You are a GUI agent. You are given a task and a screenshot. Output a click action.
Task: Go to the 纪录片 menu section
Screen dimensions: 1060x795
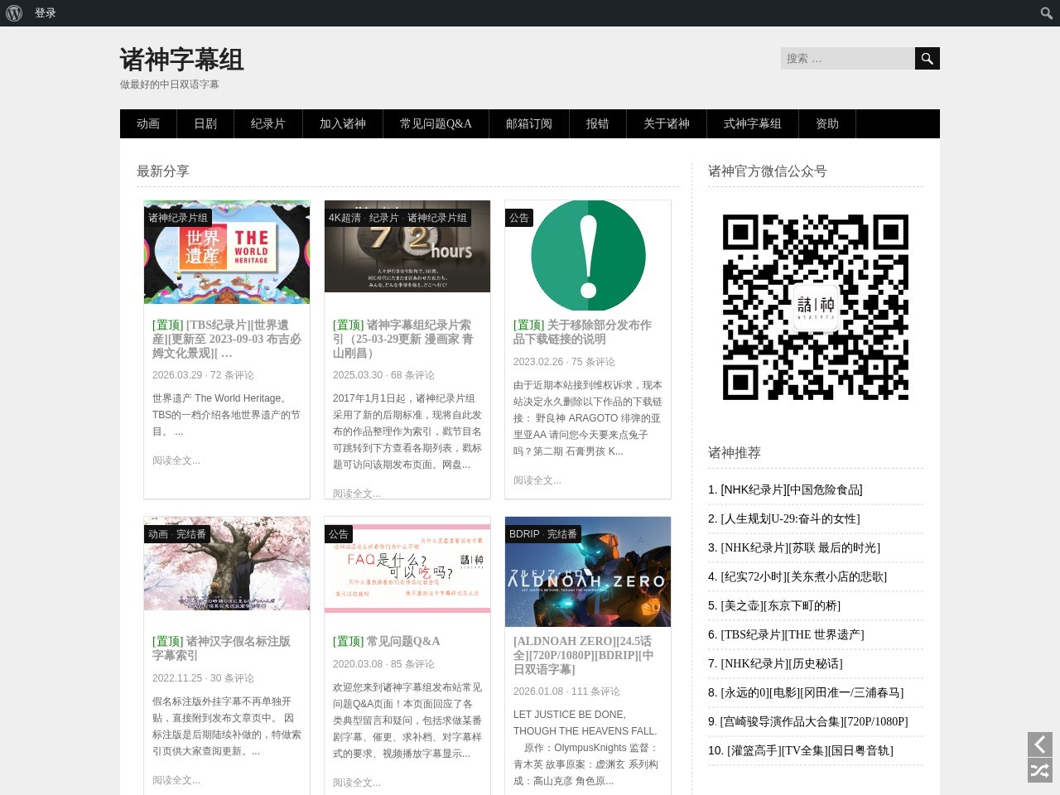pos(268,123)
